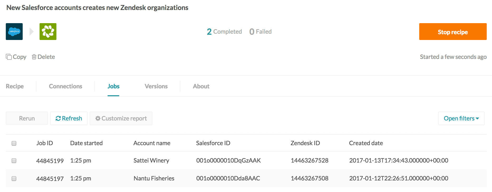492x192 pixels.
Task: Expand the Open filters dropdown
Action: coord(461,118)
